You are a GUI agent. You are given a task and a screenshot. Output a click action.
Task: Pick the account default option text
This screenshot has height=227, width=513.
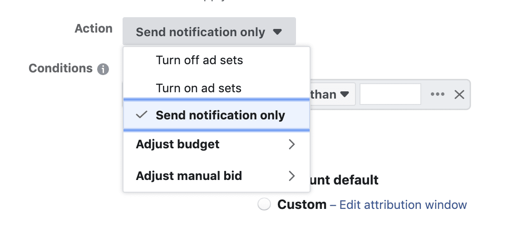point(344,180)
